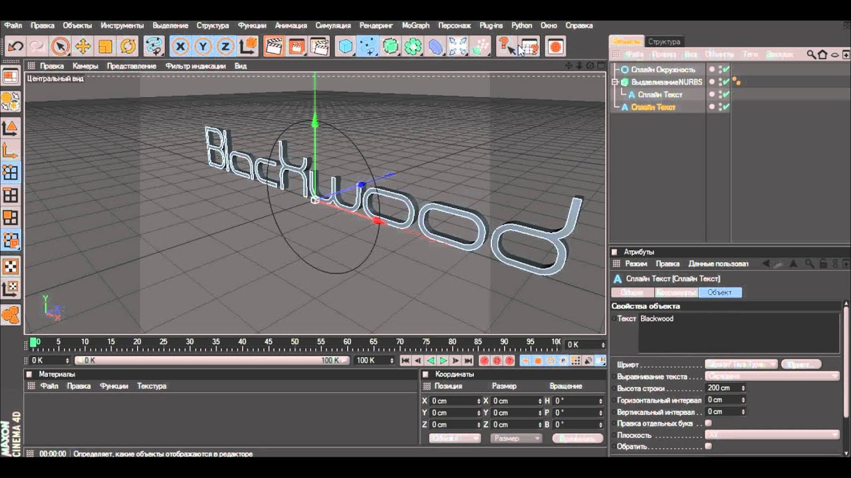Activate the Move tool
Screen dimensions: 851x478
[82, 46]
